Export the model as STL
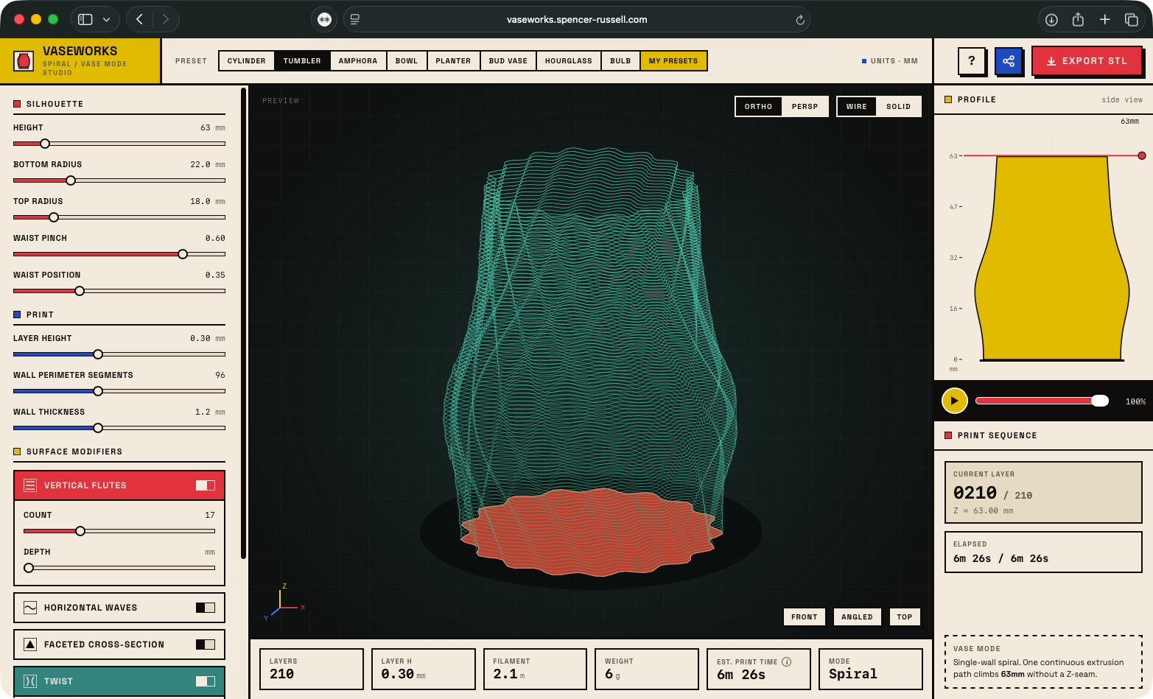This screenshot has height=699, width=1153. click(1087, 61)
